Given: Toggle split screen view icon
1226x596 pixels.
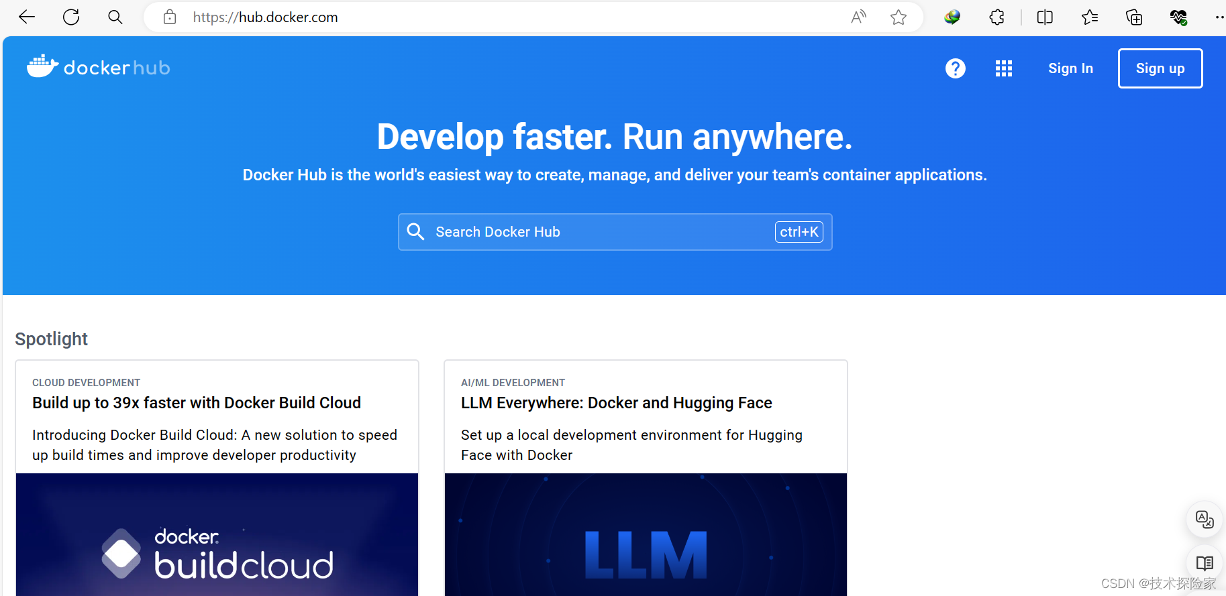Looking at the screenshot, I should coord(1045,17).
